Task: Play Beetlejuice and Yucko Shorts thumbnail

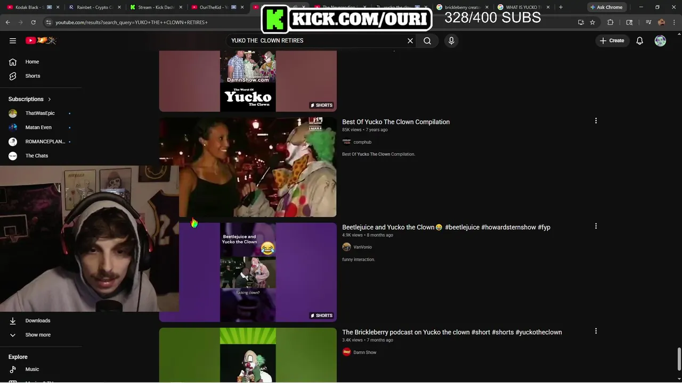Action: click(x=248, y=272)
